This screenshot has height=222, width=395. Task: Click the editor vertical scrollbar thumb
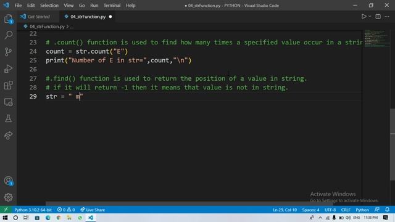393,144
